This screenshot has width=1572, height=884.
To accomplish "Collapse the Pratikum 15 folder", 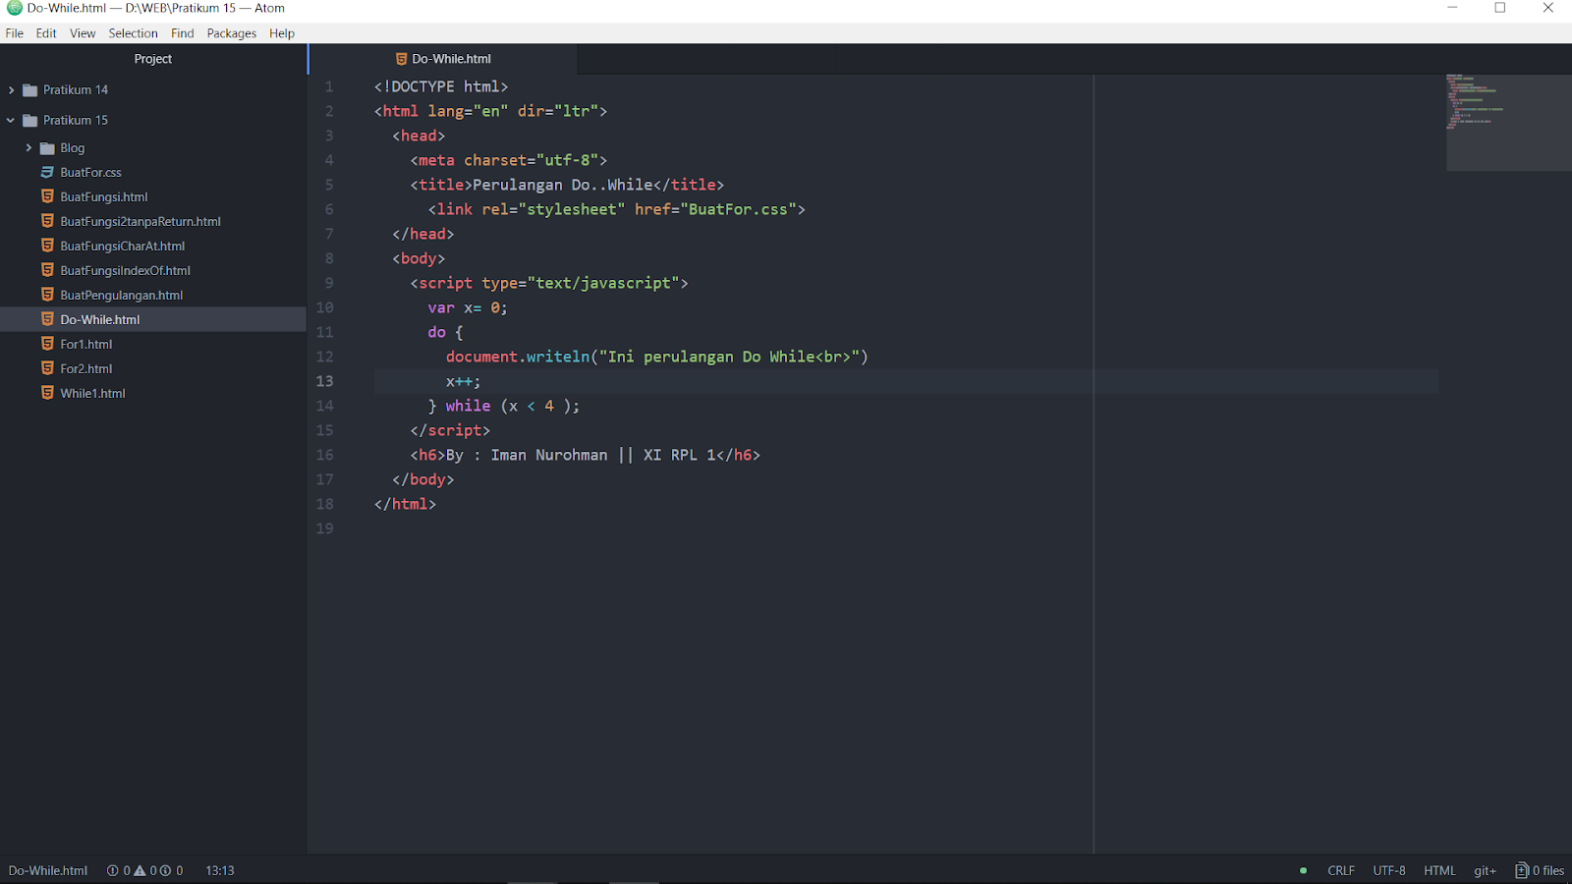I will click(10, 120).
